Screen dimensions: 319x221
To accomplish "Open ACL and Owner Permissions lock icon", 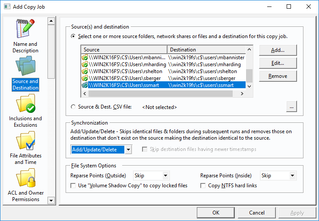I will [x=25, y=178].
